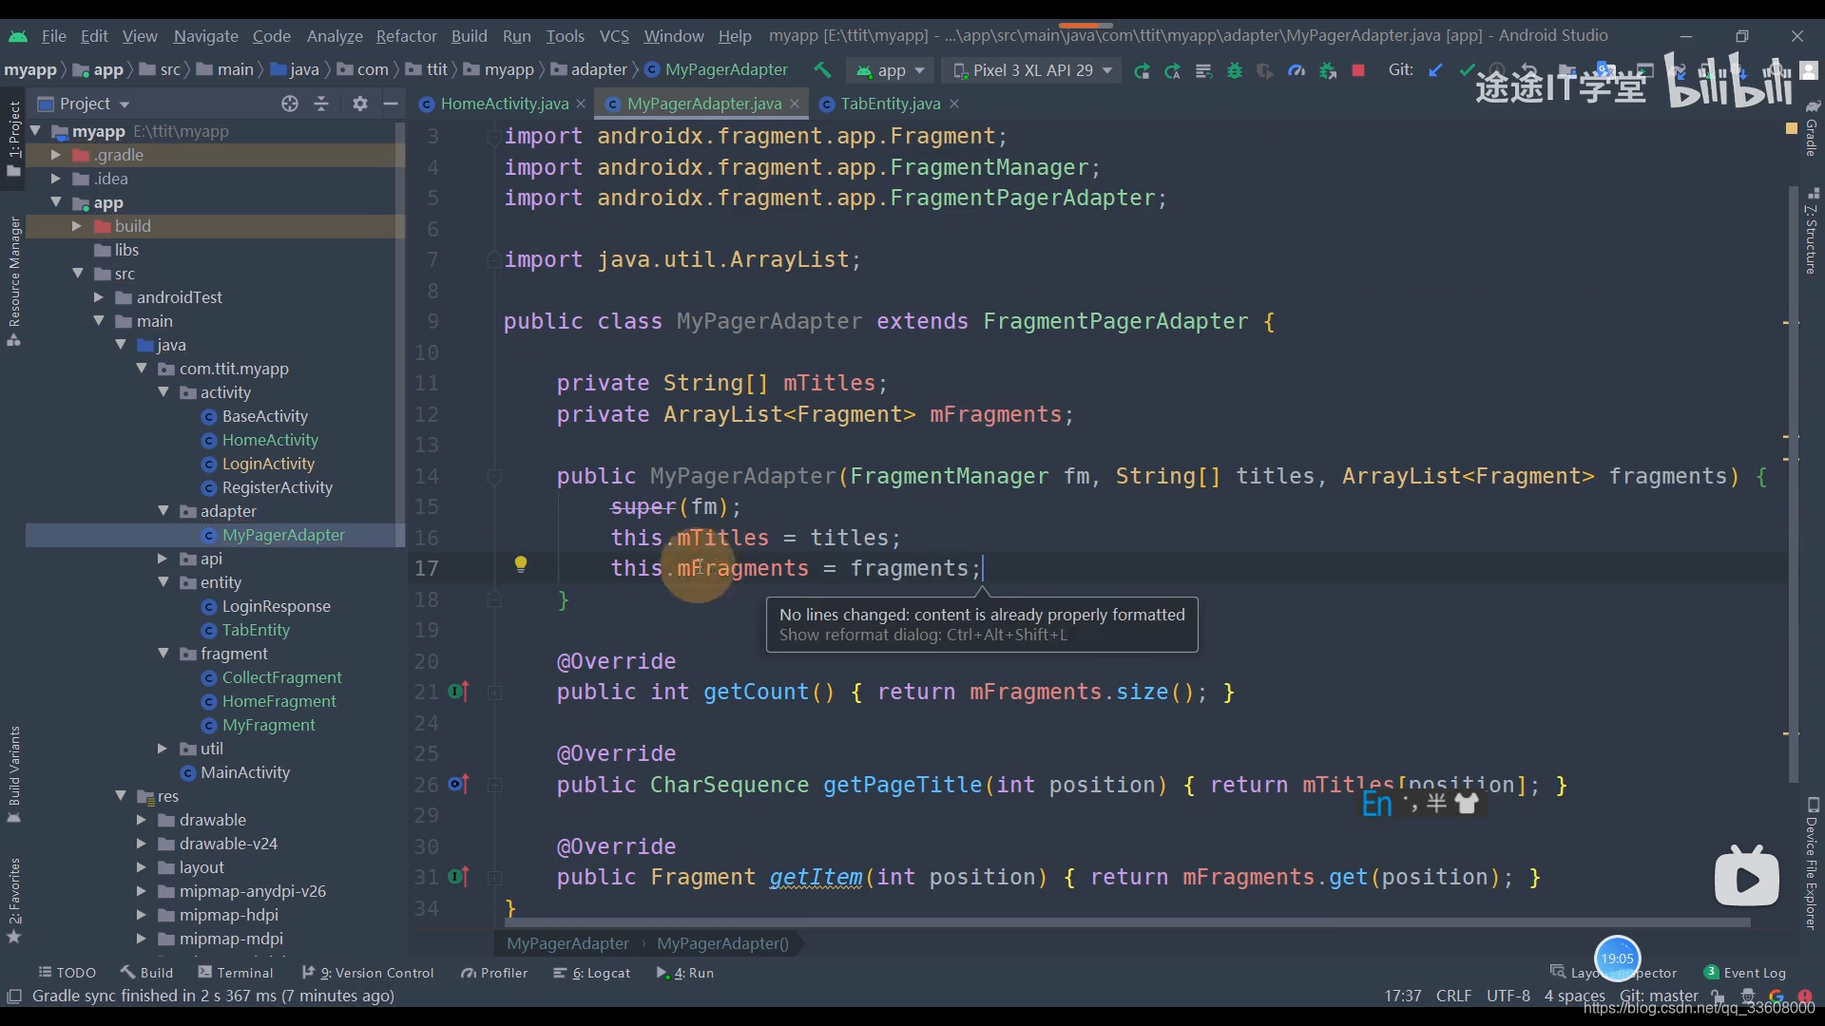Image resolution: width=1825 pixels, height=1026 pixels.
Task: Click the UTF-8 encoding status
Action: pyautogui.click(x=1508, y=996)
